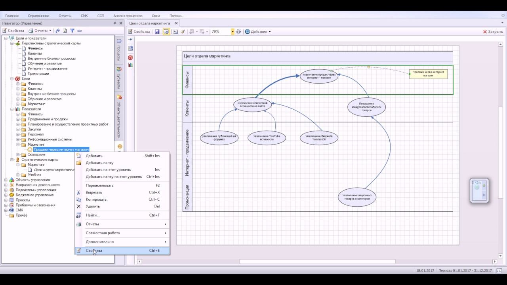Open the Действия dropdown menu
Viewport: 507px width, 285px height.
click(x=258, y=32)
